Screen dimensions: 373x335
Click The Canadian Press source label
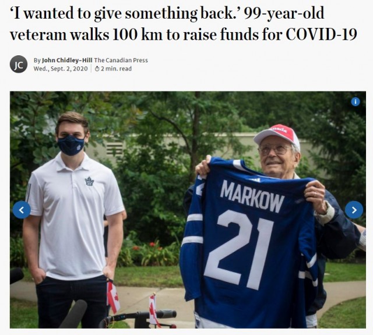121,61
